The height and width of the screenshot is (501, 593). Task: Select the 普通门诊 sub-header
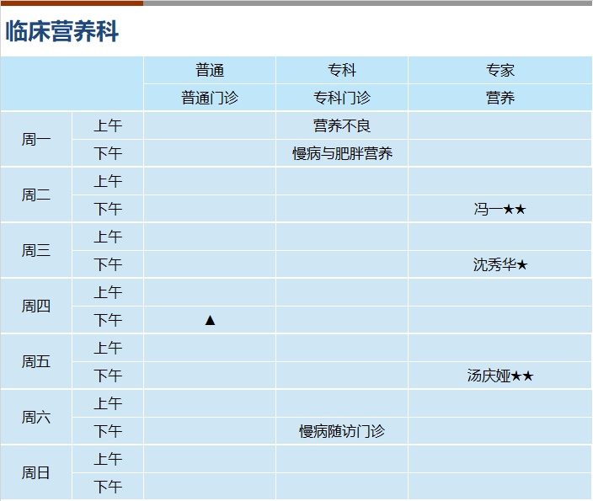click(210, 98)
